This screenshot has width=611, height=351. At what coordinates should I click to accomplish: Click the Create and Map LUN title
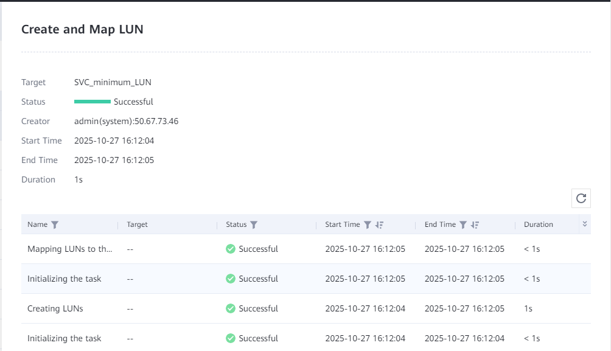pos(82,29)
